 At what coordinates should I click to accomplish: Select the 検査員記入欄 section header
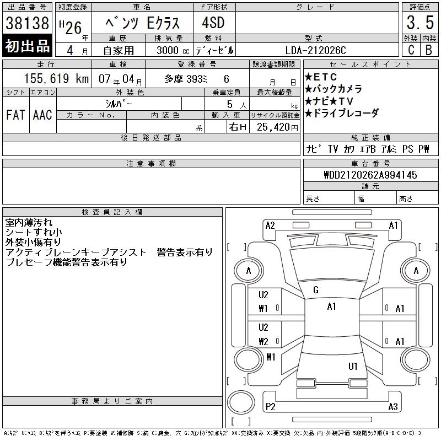point(112,212)
